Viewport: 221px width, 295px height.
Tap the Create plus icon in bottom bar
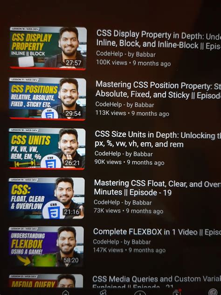140,293
